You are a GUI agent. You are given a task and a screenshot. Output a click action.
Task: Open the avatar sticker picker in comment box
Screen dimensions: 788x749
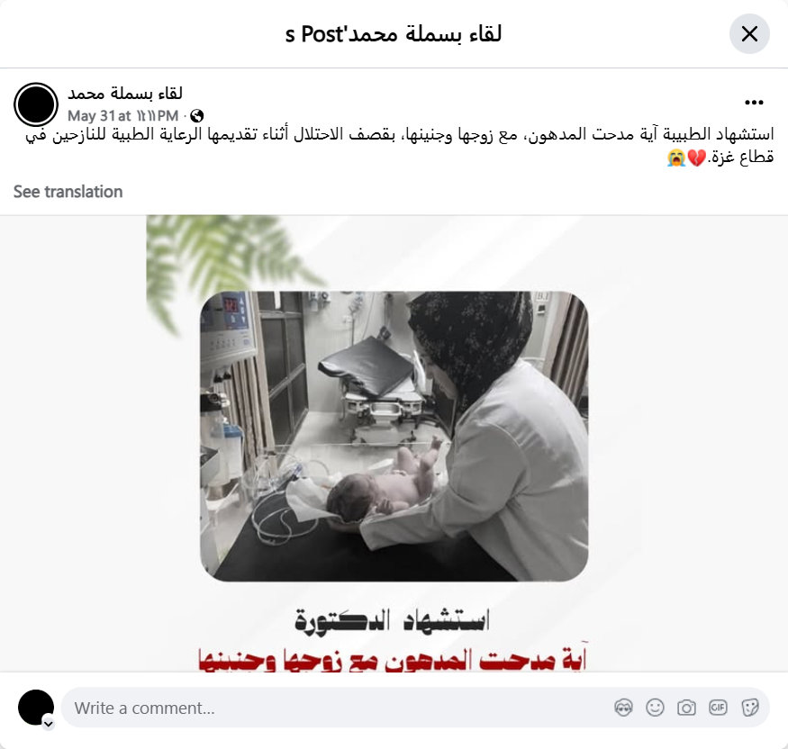point(623,708)
